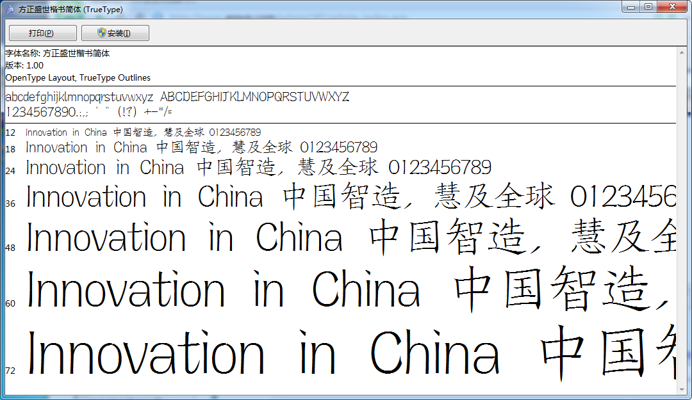Viewport: 692px width, 400px height.
Task: Click the 36 point sample line
Action: tap(351, 196)
